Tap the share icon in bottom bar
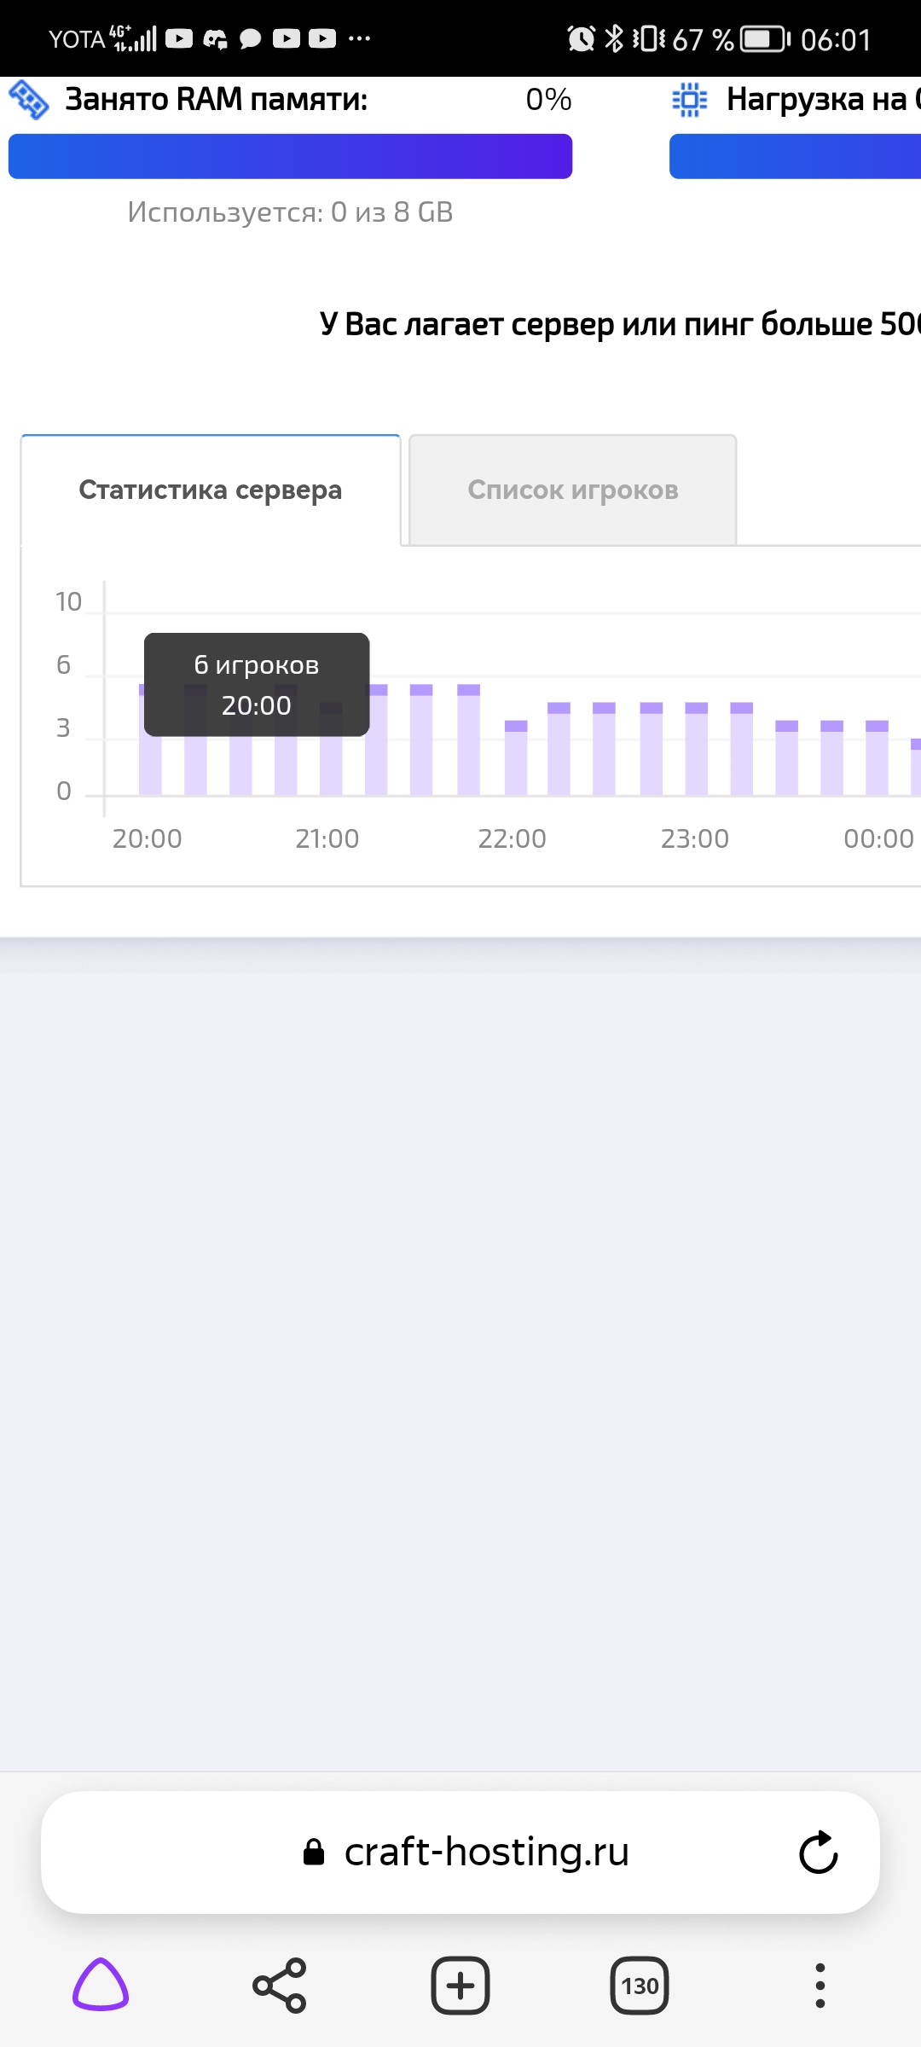 coord(280,1986)
